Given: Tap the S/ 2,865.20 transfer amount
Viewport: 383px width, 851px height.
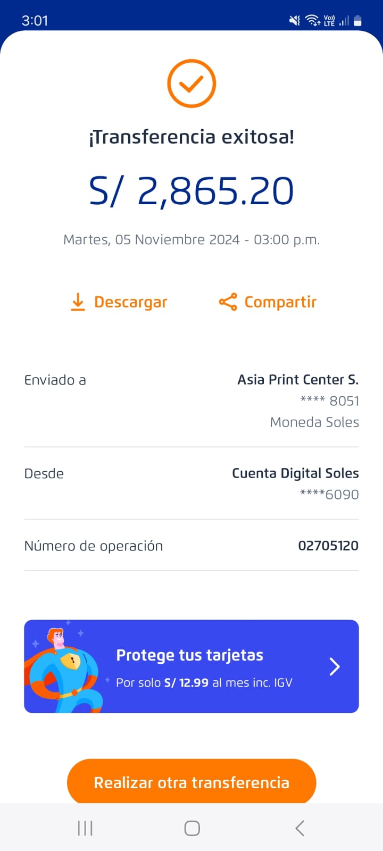Looking at the screenshot, I should point(191,191).
